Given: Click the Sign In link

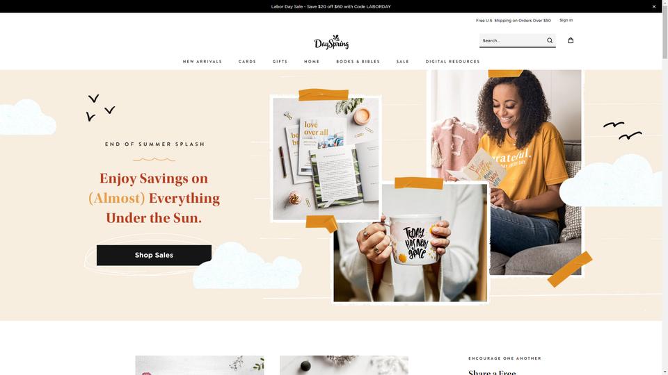Looking at the screenshot, I should 566,20.
